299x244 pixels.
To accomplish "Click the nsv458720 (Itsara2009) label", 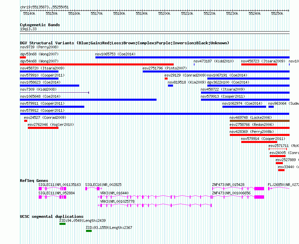I will 42,68.
